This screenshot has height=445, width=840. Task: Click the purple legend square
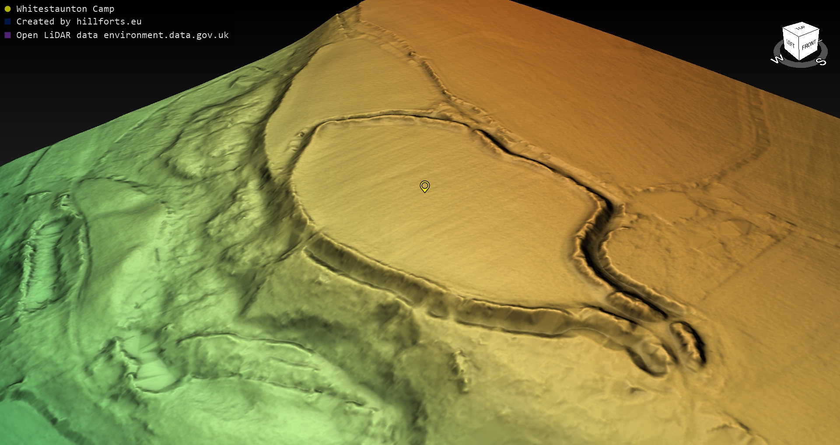point(7,35)
